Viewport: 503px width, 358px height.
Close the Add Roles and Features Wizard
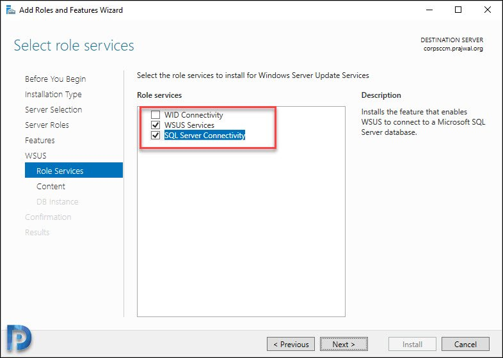(x=487, y=10)
